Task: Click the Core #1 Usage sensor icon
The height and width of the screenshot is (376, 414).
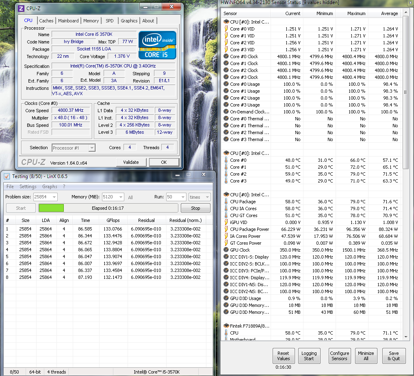Action: (226, 91)
